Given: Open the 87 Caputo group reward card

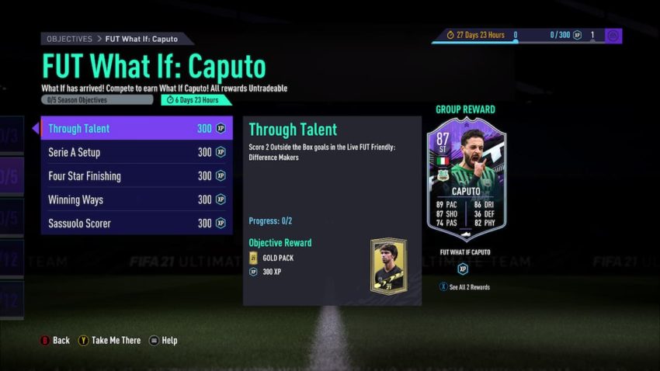Looking at the screenshot, I should pos(467,179).
